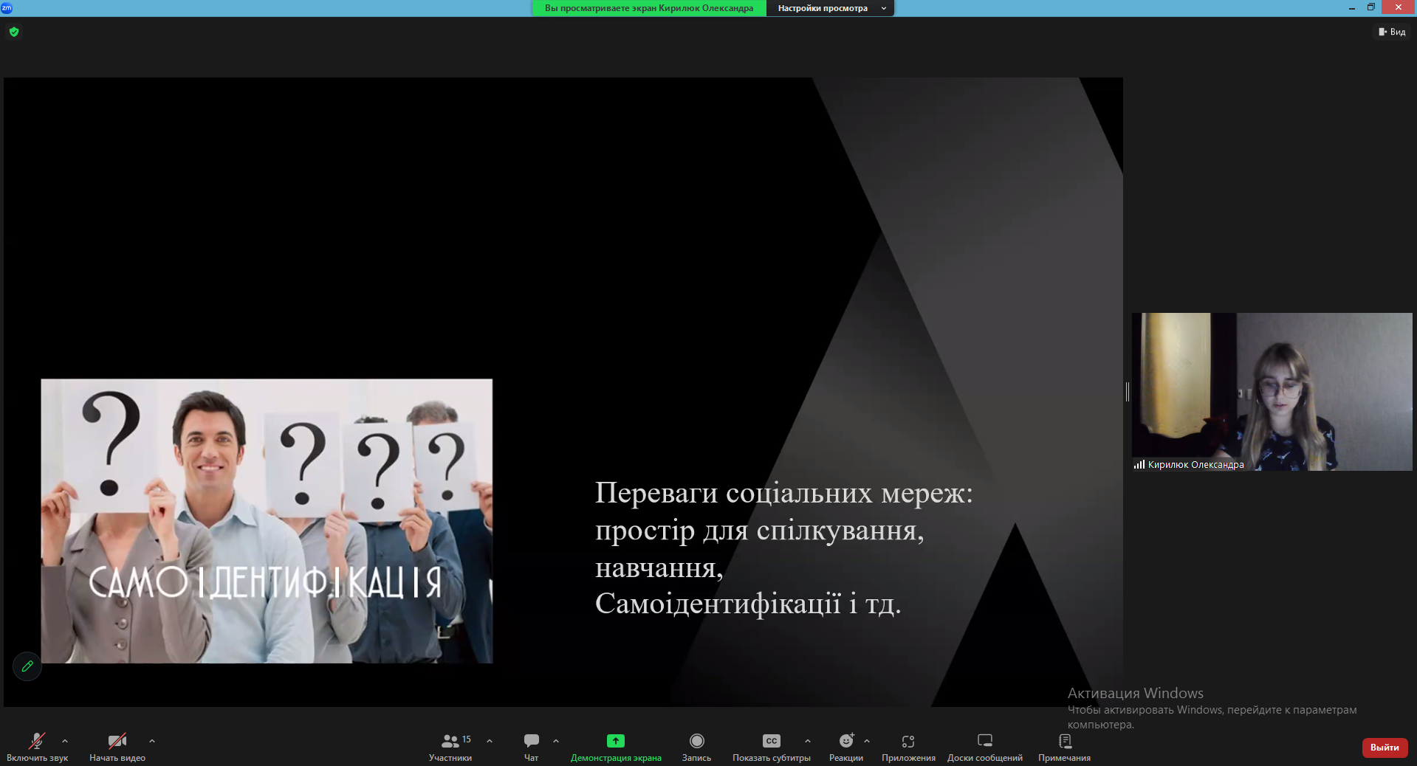Close the Zoom meeting window
Screen dimensions: 1417x766
click(x=1398, y=7)
